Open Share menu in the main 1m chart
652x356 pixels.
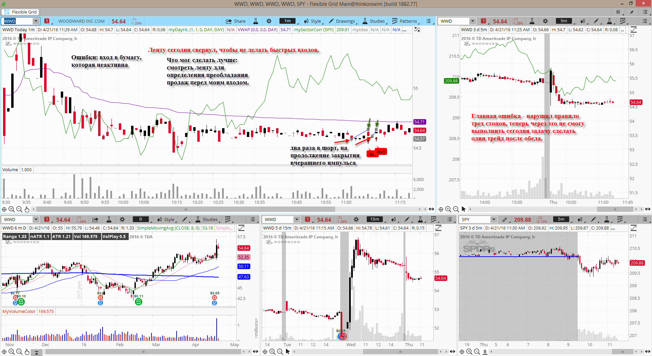[x=236, y=21]
